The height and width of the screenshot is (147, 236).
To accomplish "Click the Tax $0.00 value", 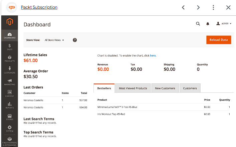I will pyautogui.click(x=137, y=69).
